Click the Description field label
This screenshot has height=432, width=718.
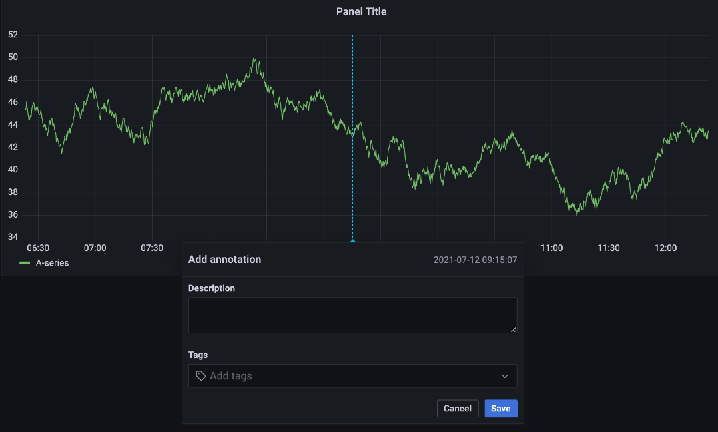211,288
